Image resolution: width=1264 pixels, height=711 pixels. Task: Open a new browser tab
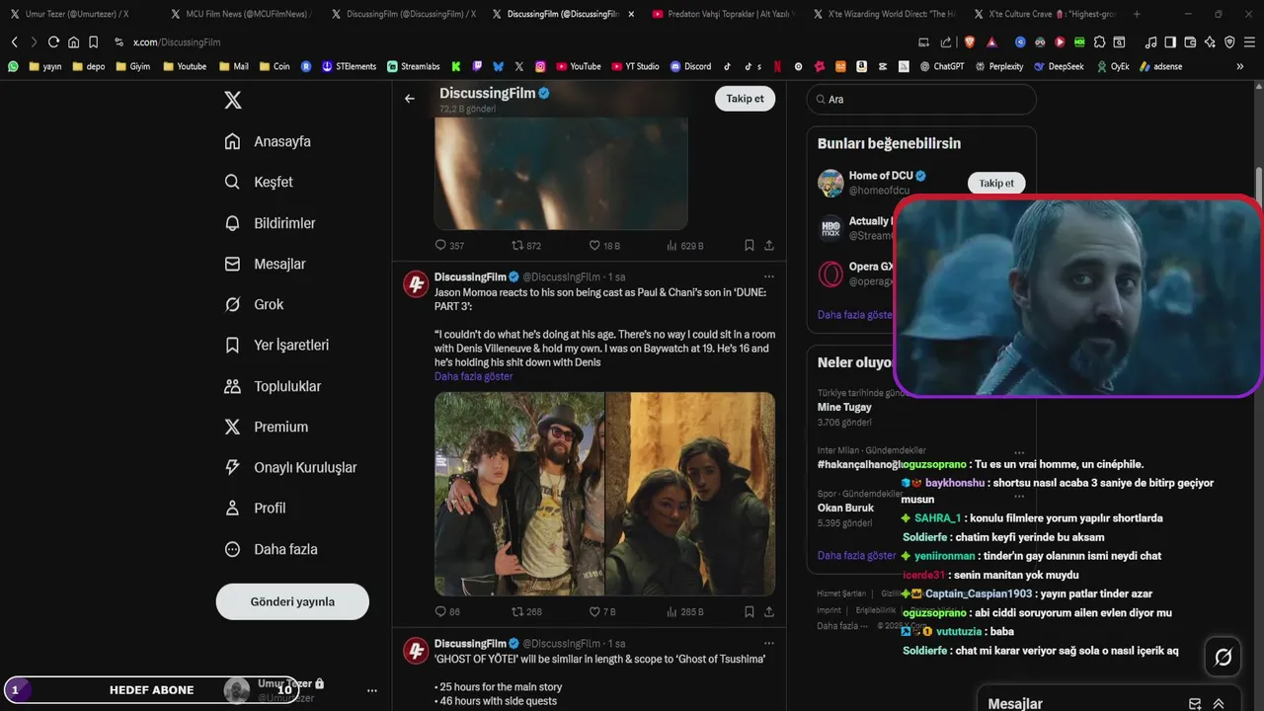[x=1137, y=14]
